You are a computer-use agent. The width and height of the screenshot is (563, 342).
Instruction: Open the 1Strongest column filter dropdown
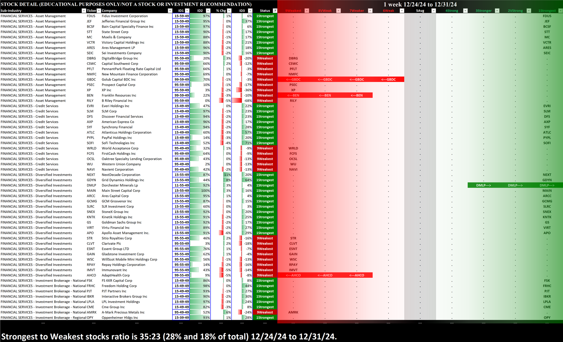point(560,11)
